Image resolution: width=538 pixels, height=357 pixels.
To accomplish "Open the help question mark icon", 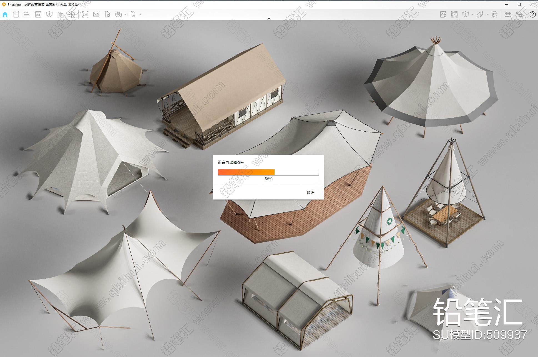I will coord(532,14).
